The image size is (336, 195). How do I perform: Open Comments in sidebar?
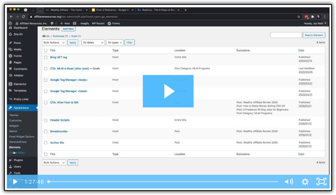point(20,69)
